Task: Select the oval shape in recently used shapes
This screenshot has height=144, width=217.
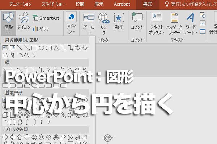Action: (x=41, y=48)
